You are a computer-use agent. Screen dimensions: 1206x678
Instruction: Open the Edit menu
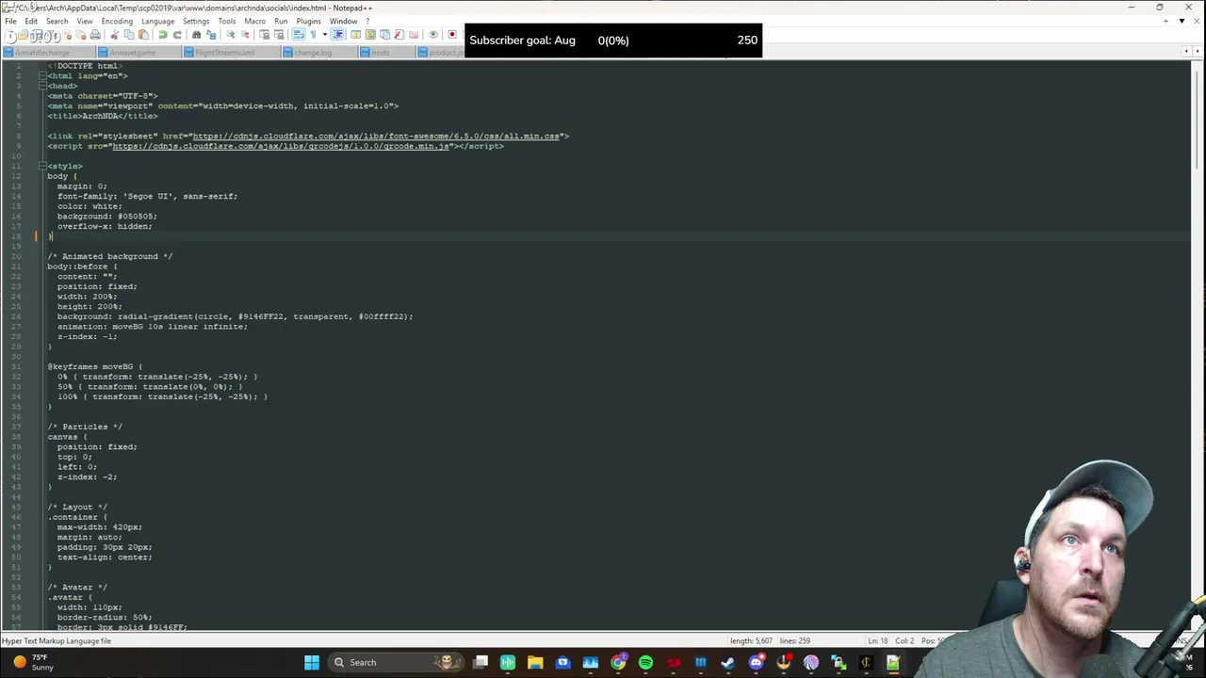pos(31,21)
